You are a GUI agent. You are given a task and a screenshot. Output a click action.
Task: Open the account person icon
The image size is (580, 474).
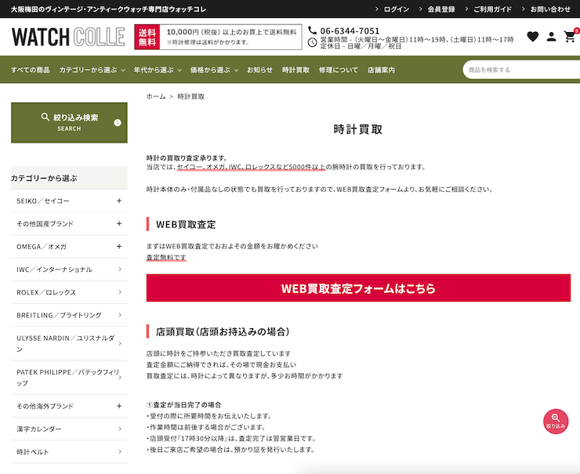pos(551,37)
